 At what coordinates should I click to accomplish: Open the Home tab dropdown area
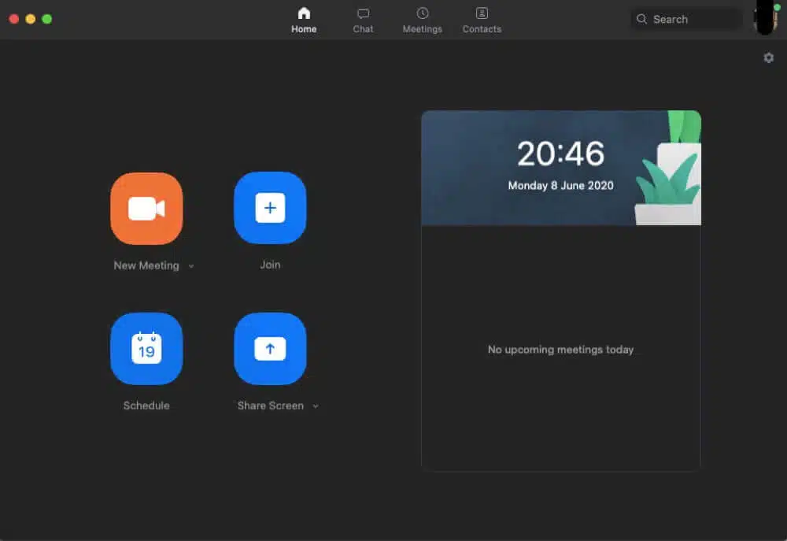[x=304, y=20]
